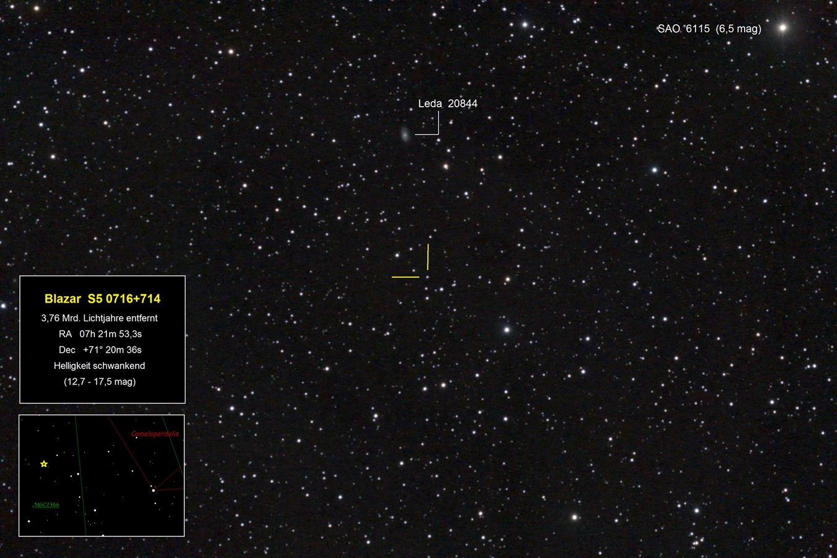The height and width of the screenshot is (558, 837).
Task: Click the yellow vertical crosshair line
Action: pos(428,256)
